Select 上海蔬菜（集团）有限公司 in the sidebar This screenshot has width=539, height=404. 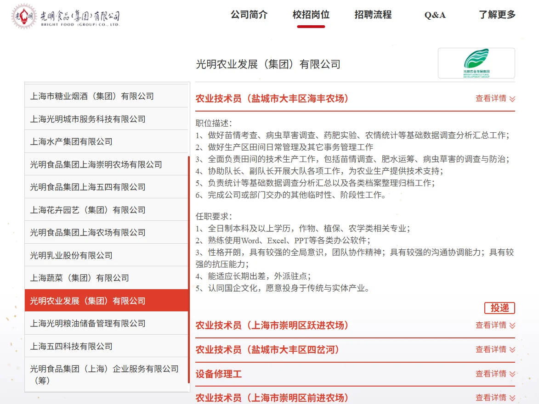pos(106,277)
